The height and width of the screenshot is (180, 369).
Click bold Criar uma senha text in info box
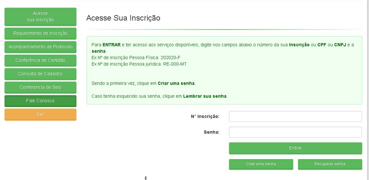[x=176, y=83]
